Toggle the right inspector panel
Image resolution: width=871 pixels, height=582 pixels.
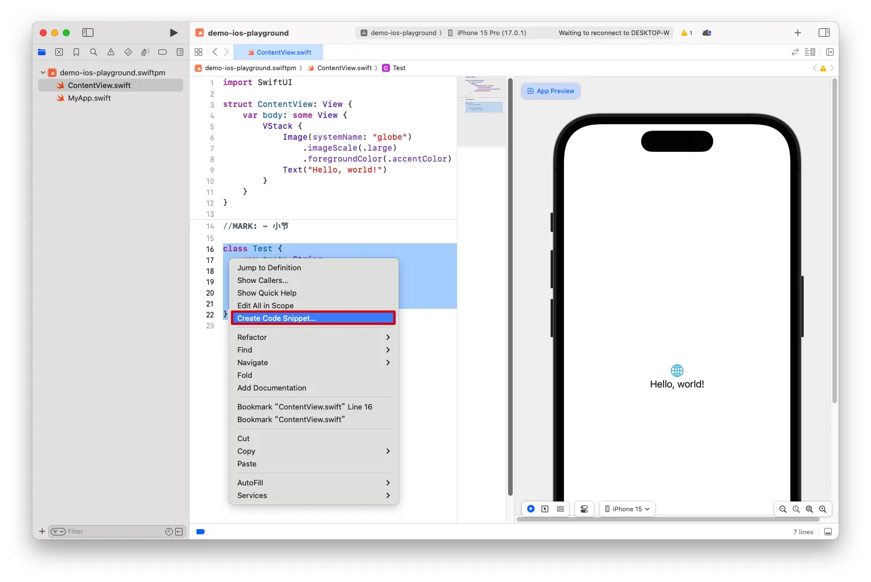click(x=824, y=33)
